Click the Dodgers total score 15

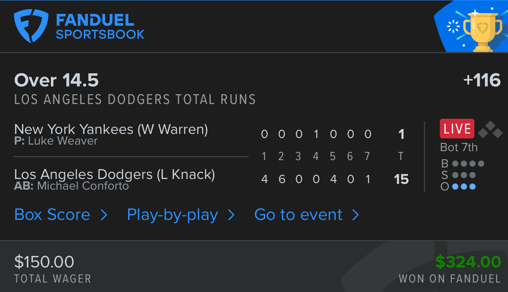tap(401, 179)
